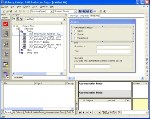Click the zoom out magnifier icon
Viewport: 151px width, 119px height.
coord(147,71)
